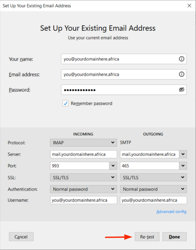Open the incoming SSL/TLS dropdown

pos(83,178)
